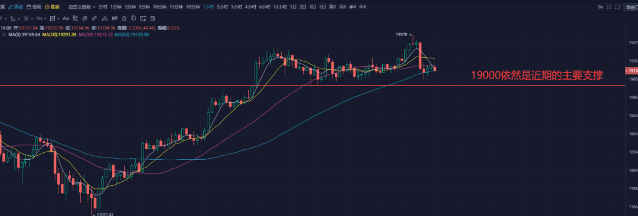Select the 3小时 period

[x=236, y=7]
